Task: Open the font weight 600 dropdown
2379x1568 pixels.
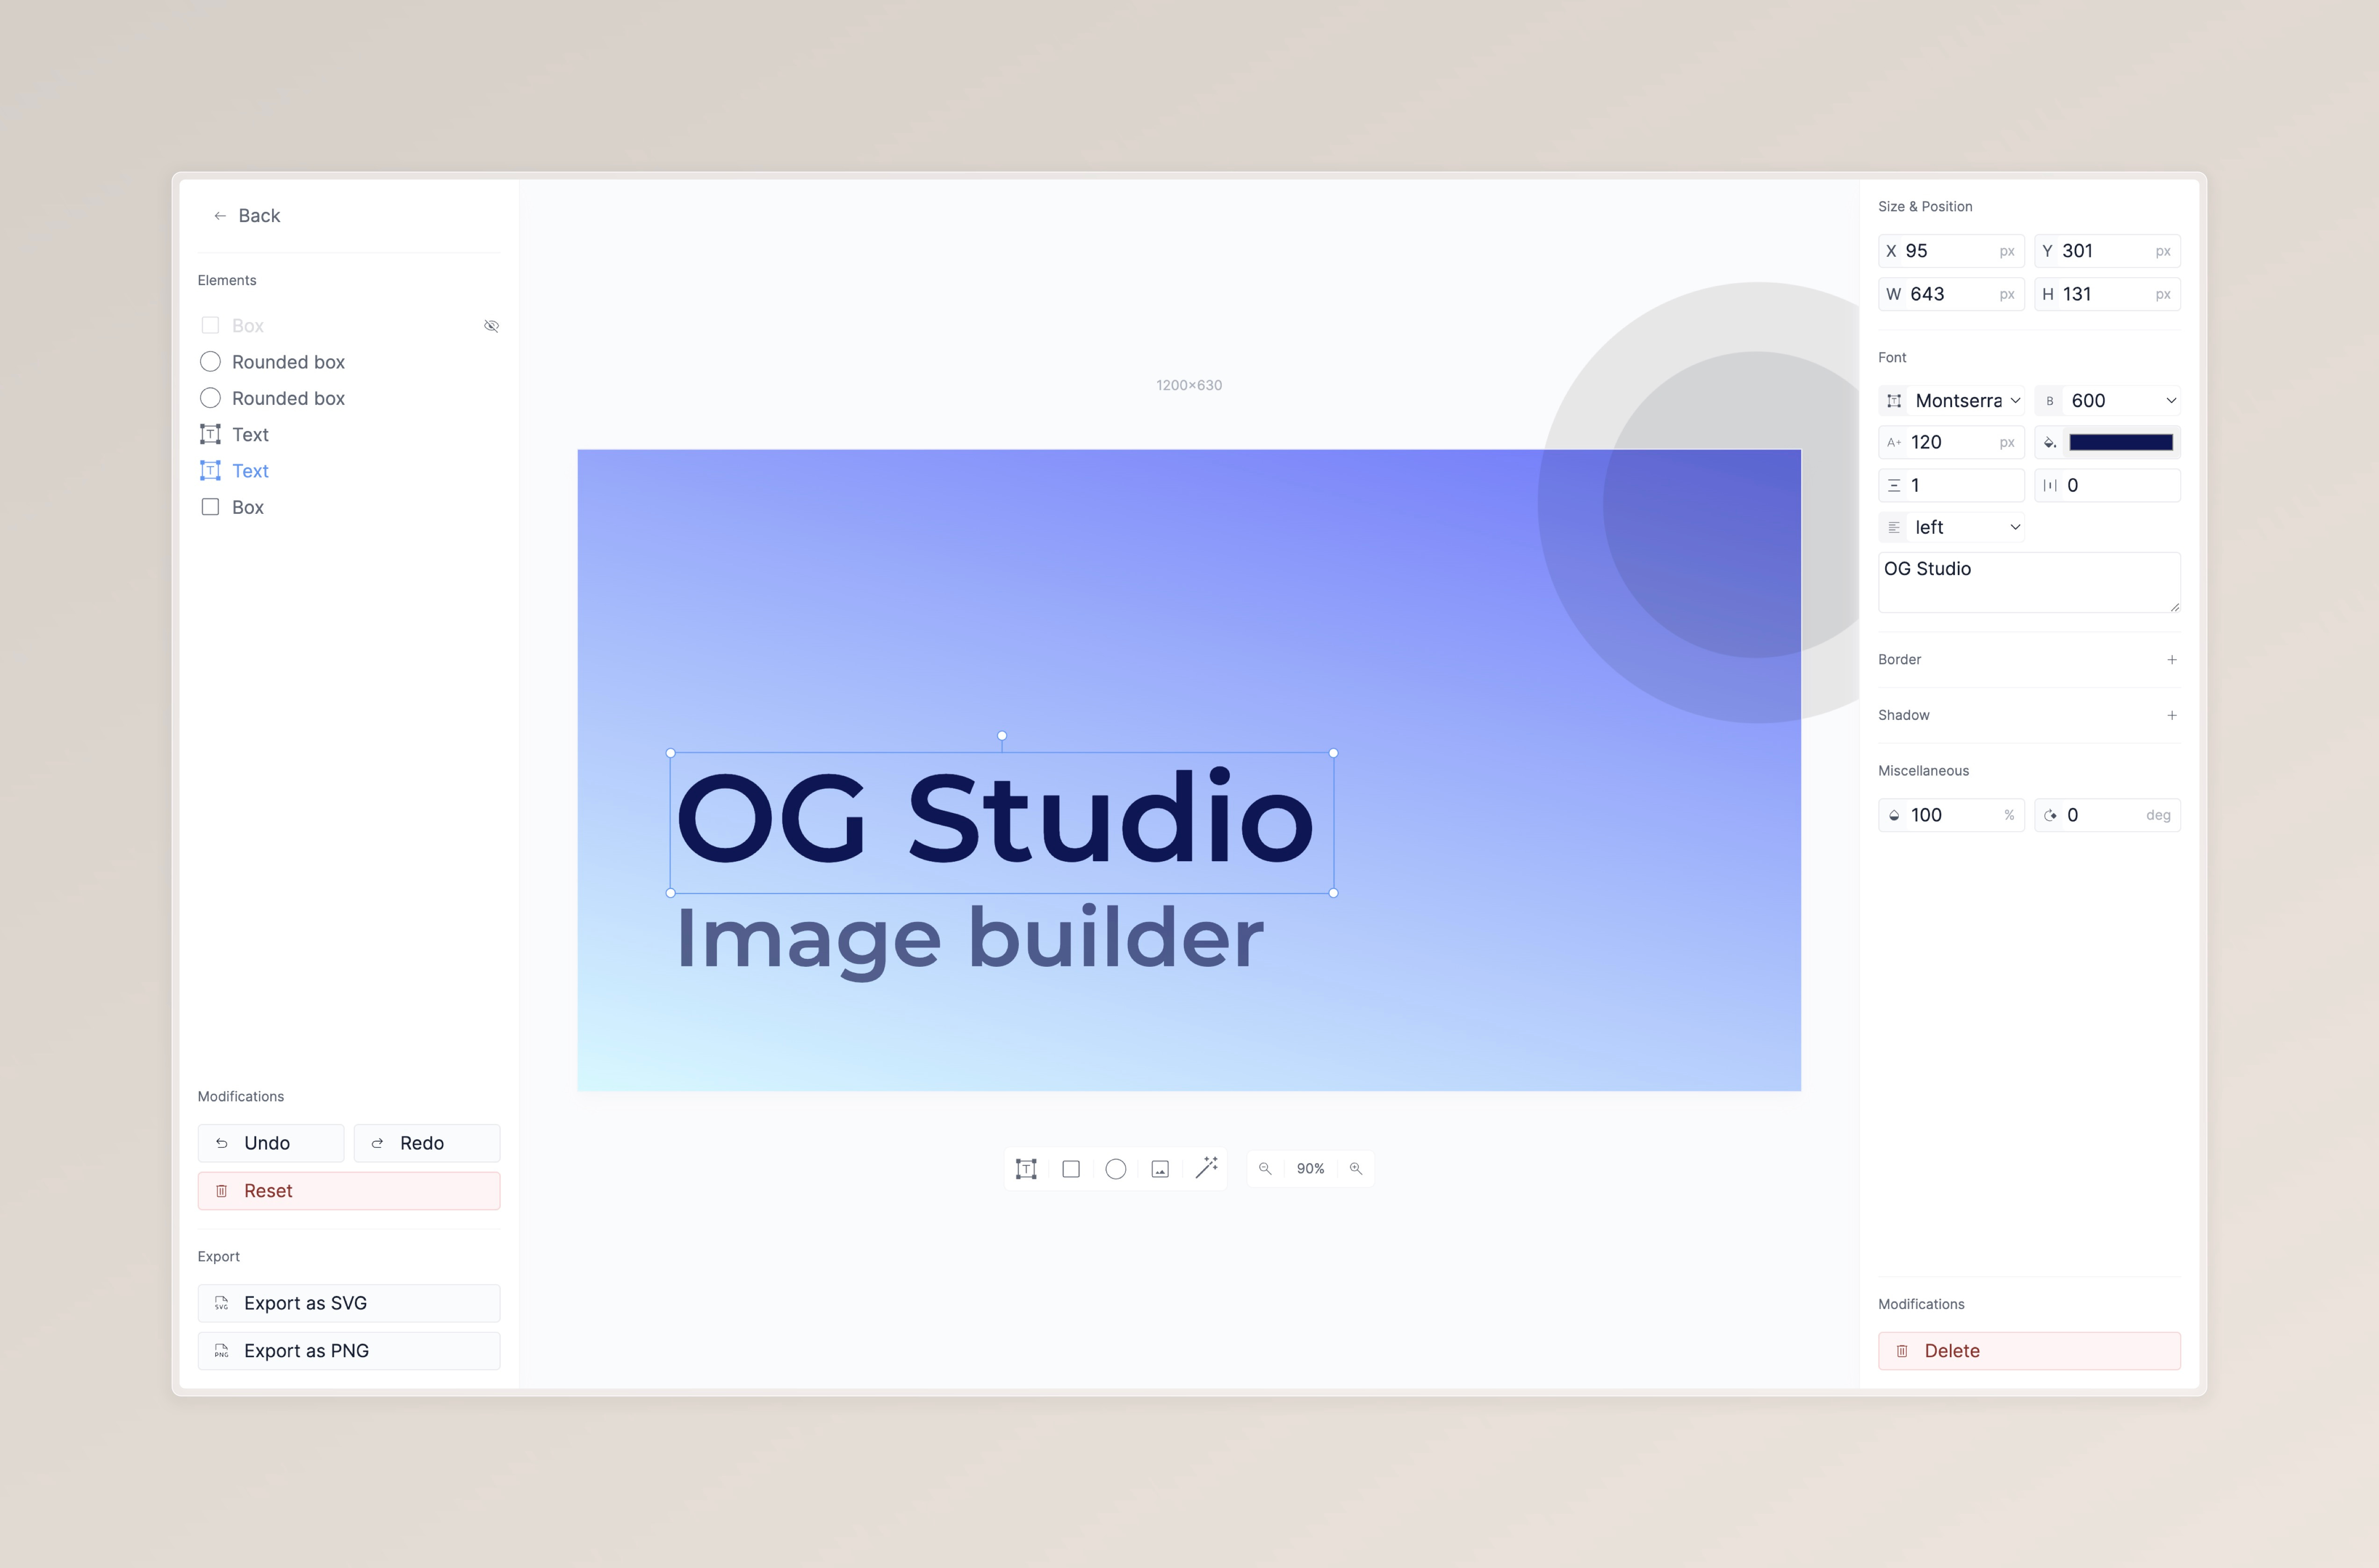Action: [x=2107, y=401]
